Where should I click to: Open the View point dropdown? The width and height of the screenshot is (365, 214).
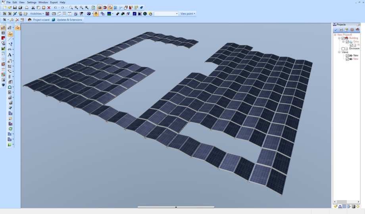[x=188, y=13]
